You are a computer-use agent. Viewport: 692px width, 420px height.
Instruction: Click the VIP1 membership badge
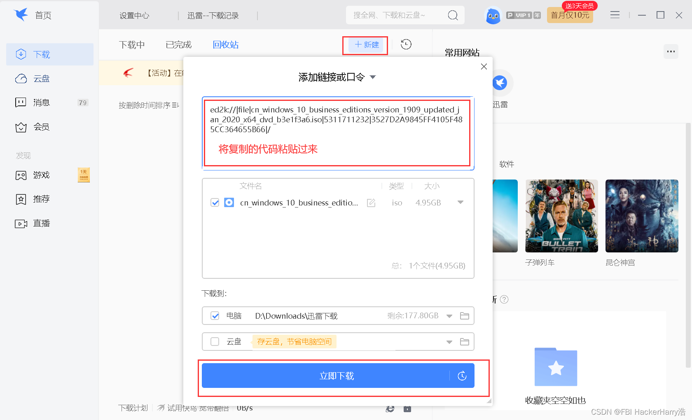523,15
